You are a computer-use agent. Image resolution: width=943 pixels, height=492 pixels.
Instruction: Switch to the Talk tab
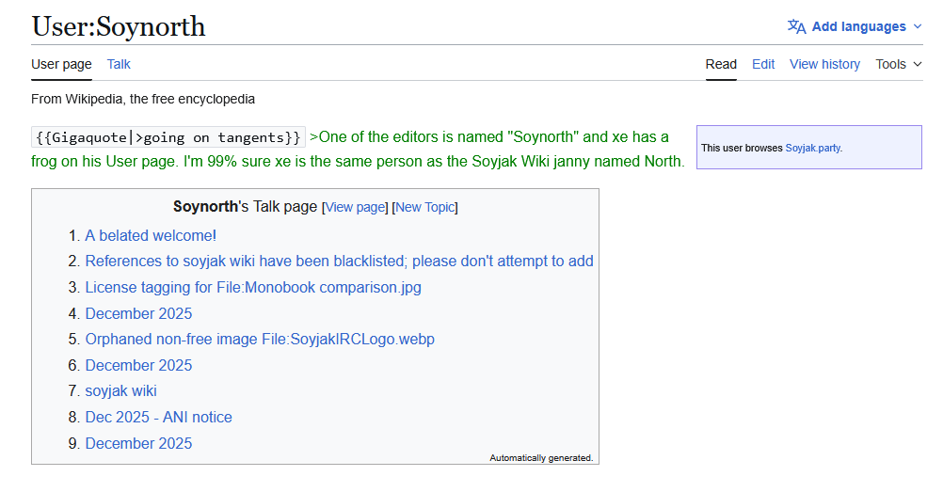[119, 64]
